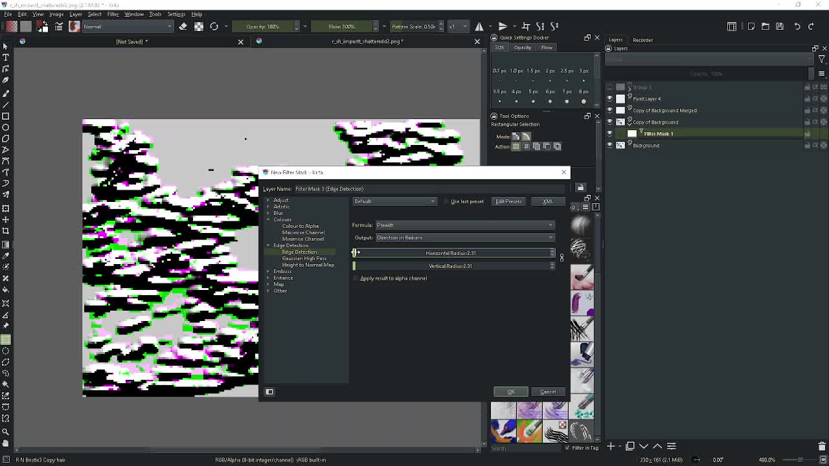This screenshot has height=466, width=829.
Task: Open the layer filter funnel menu
Action: tap(821, 60)
